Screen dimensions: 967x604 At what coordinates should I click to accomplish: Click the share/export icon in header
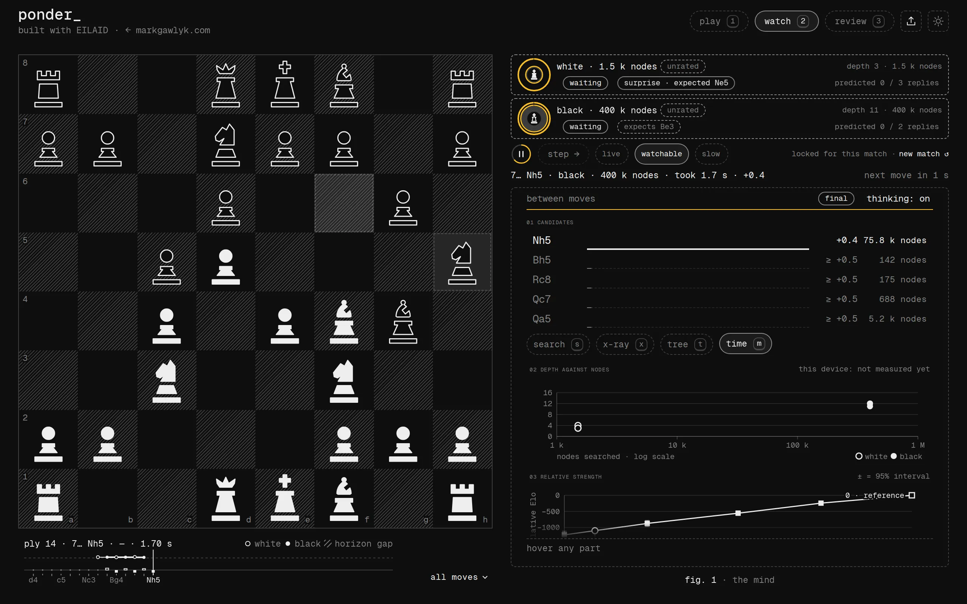click(911, 21)
